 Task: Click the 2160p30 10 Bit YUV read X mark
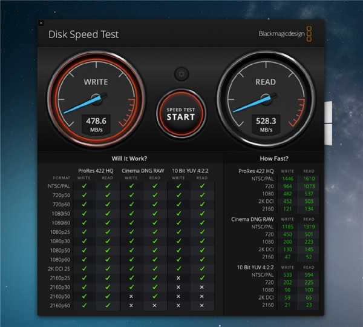tap(202, 287)
